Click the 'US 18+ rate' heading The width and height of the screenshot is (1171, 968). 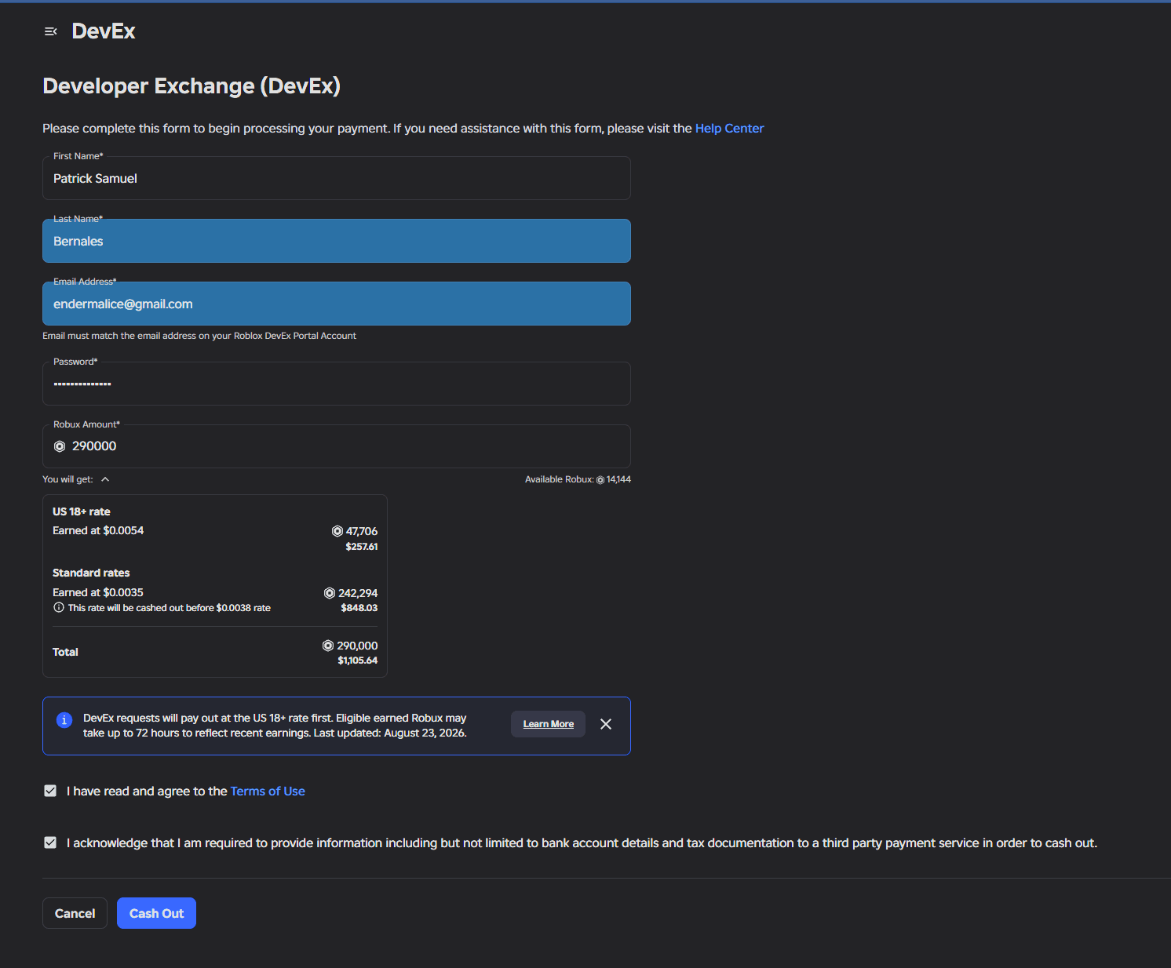82,511
